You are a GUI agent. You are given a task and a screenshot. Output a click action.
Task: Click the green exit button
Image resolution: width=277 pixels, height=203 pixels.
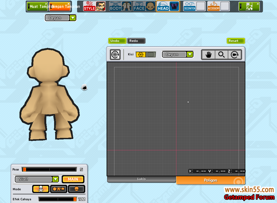(x=249, y=6)
